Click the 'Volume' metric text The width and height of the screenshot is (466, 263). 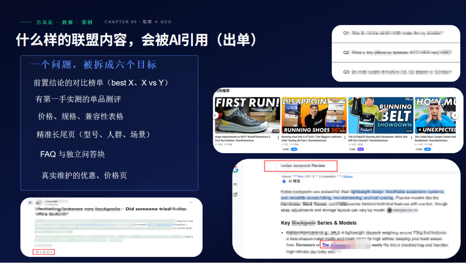coord(287,177)
